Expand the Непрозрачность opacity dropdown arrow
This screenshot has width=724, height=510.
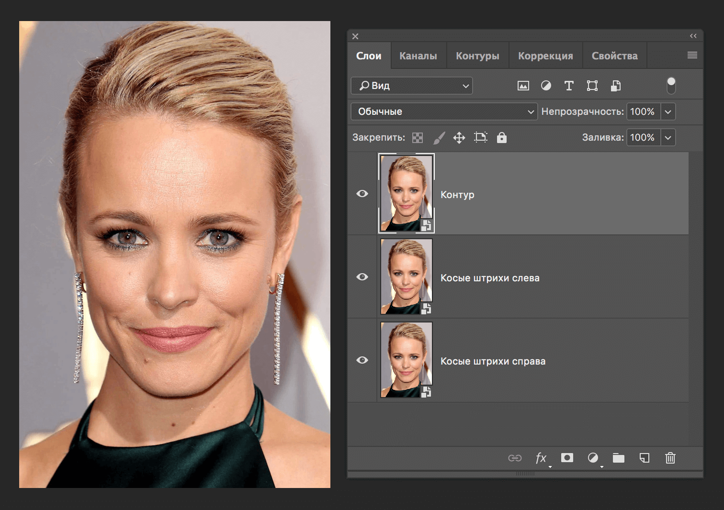pyautogui.click(x=668, y=111)
